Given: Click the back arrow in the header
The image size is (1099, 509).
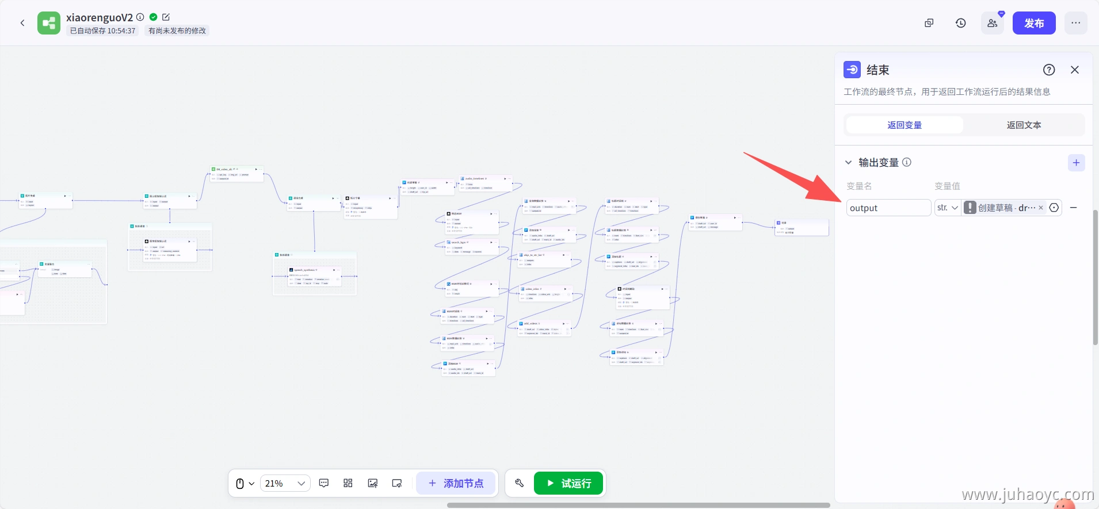Looking at the screenshot, I should 22,23.
